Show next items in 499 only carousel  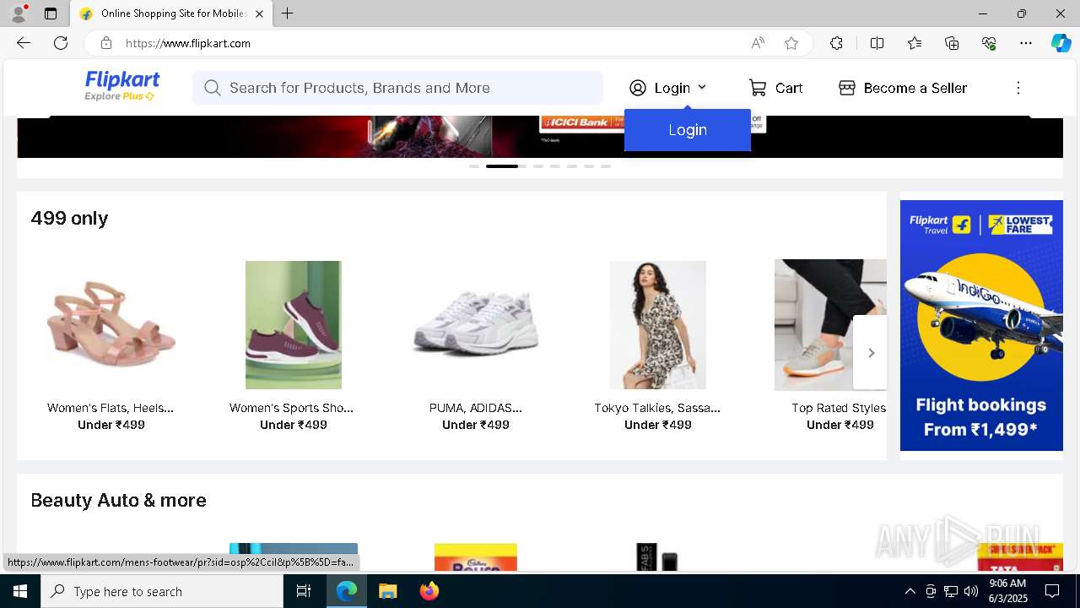click(871, 353)
